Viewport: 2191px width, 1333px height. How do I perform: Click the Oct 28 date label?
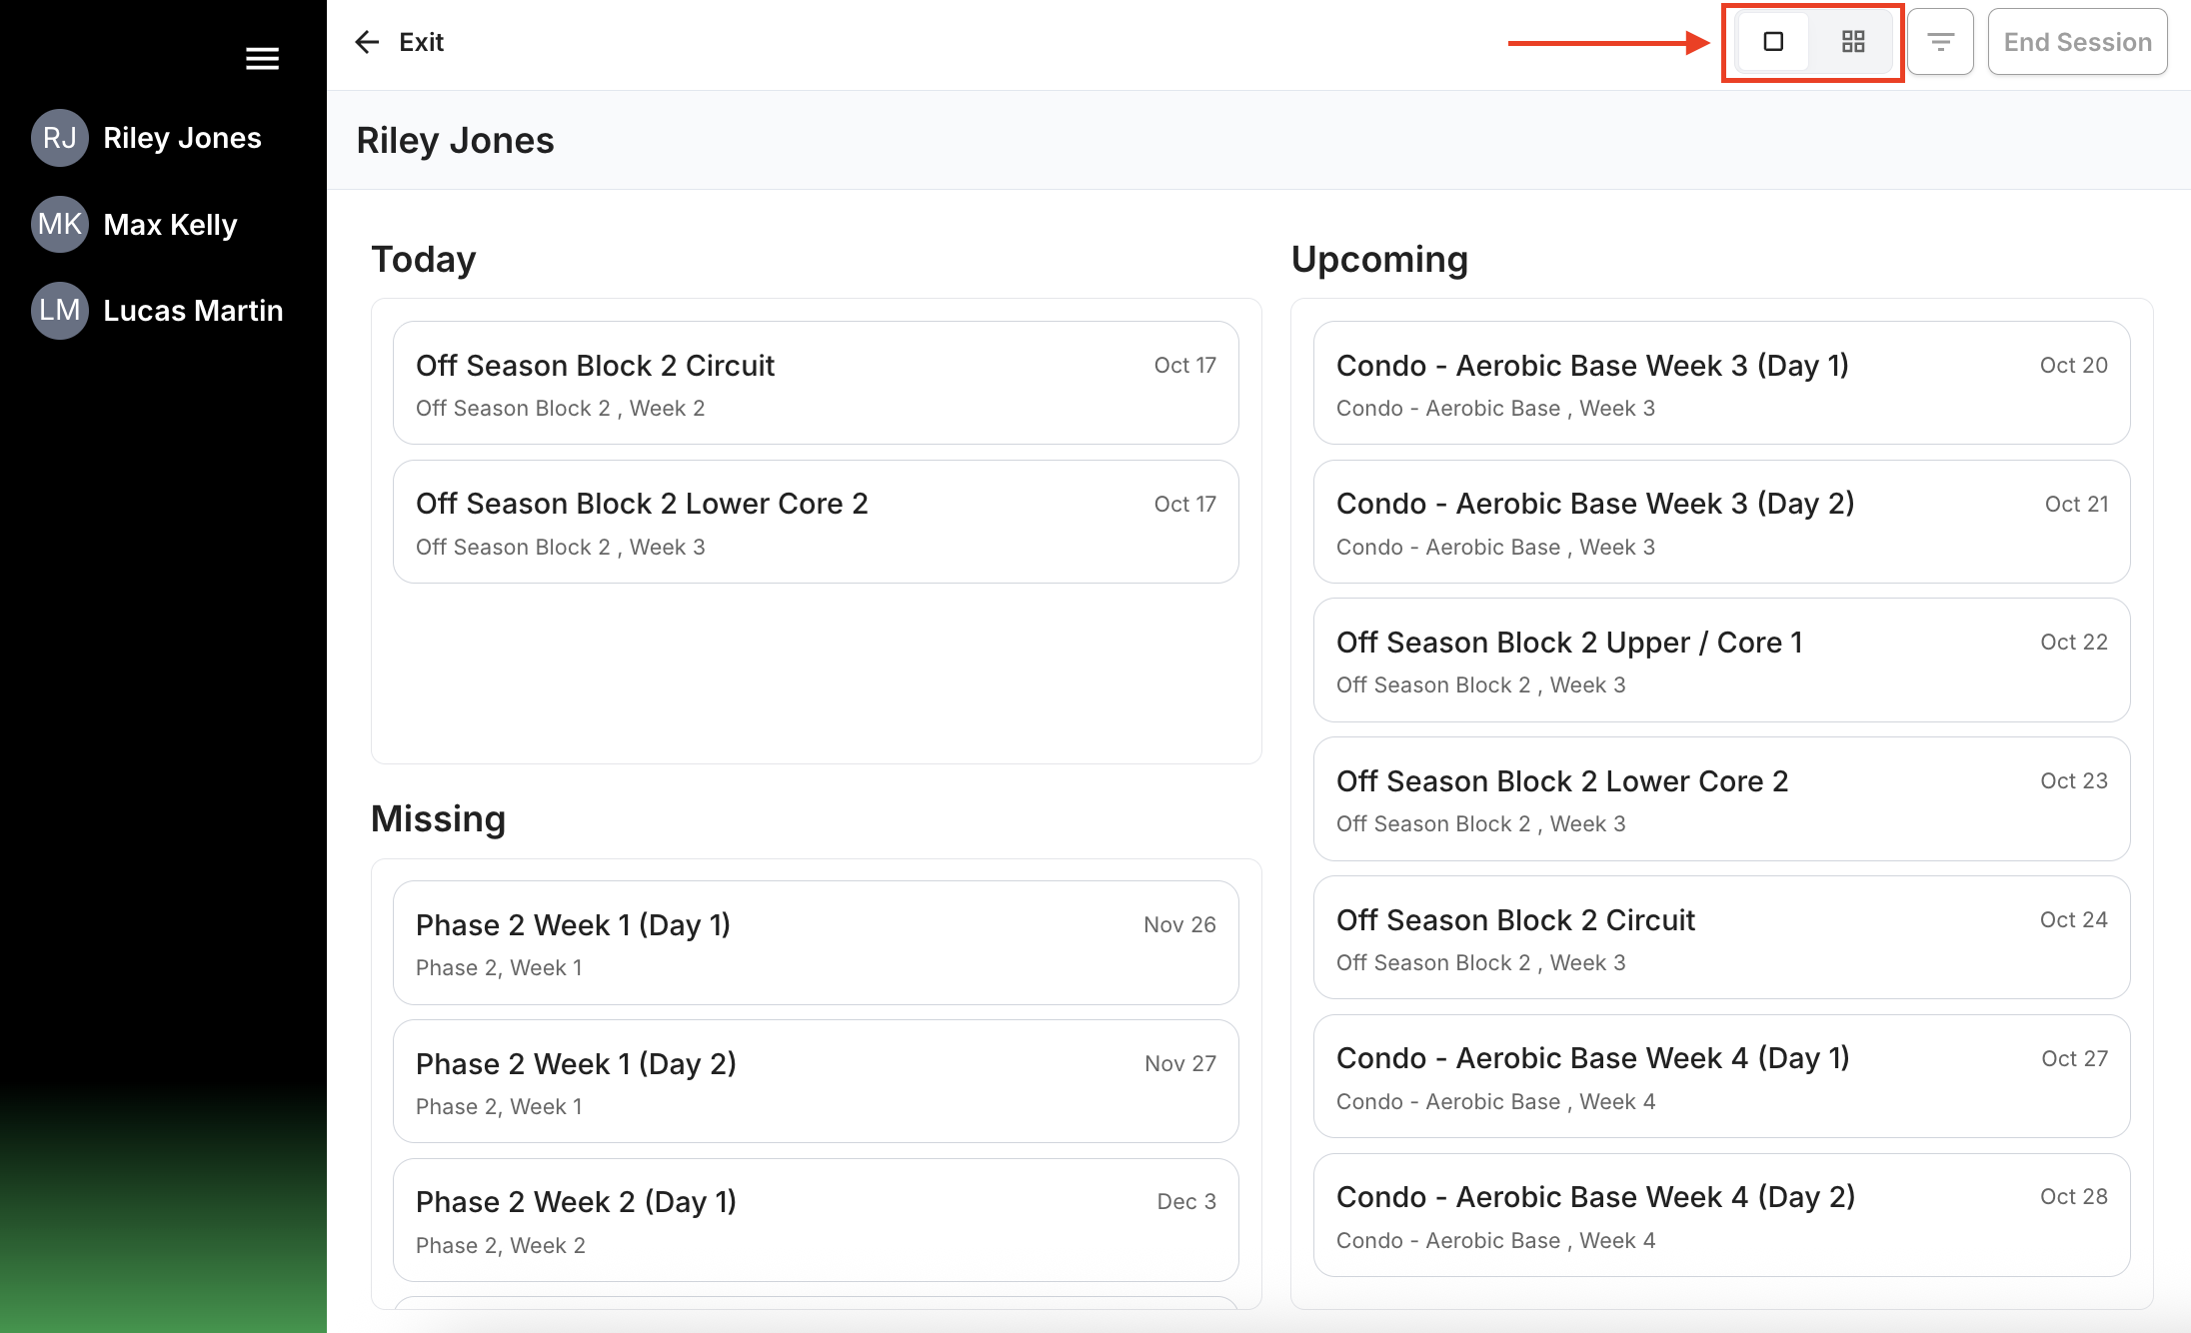(2074, 1196)
